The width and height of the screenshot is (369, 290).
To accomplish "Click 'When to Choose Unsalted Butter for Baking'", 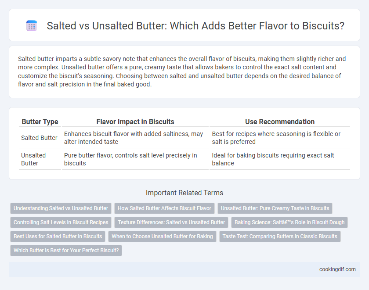I will 162,236.
